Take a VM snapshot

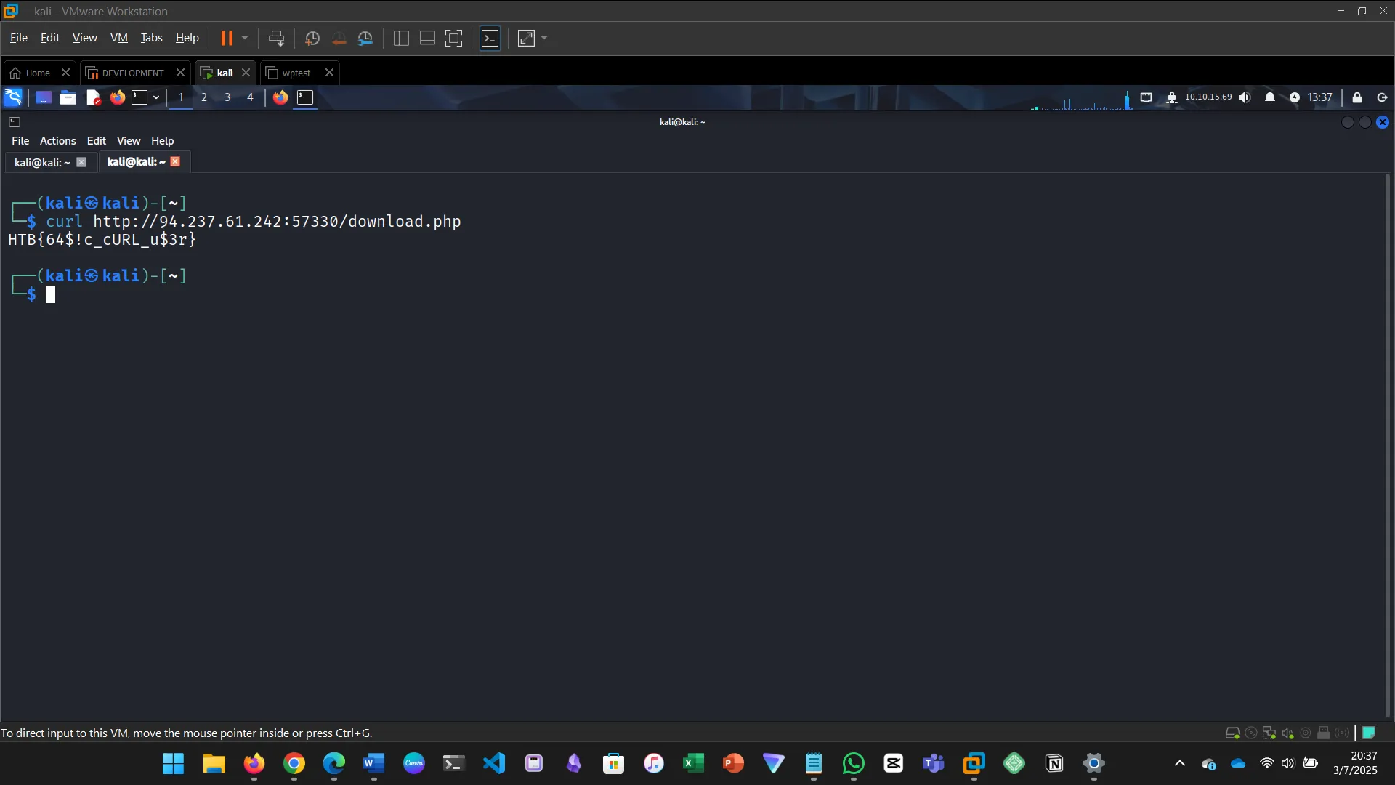tap(312, 38)
